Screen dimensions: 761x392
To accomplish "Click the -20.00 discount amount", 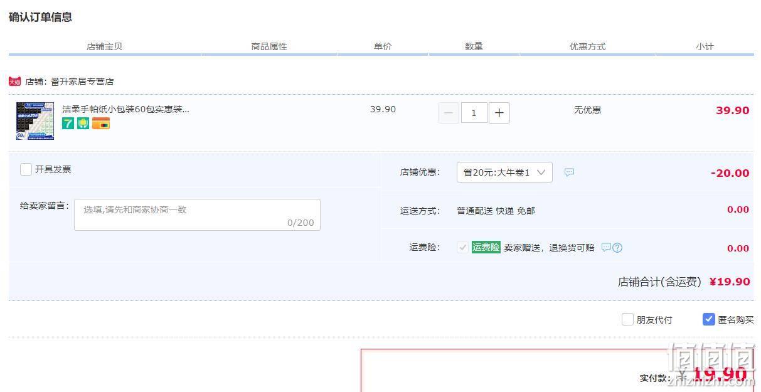I will tap(730, 173).
